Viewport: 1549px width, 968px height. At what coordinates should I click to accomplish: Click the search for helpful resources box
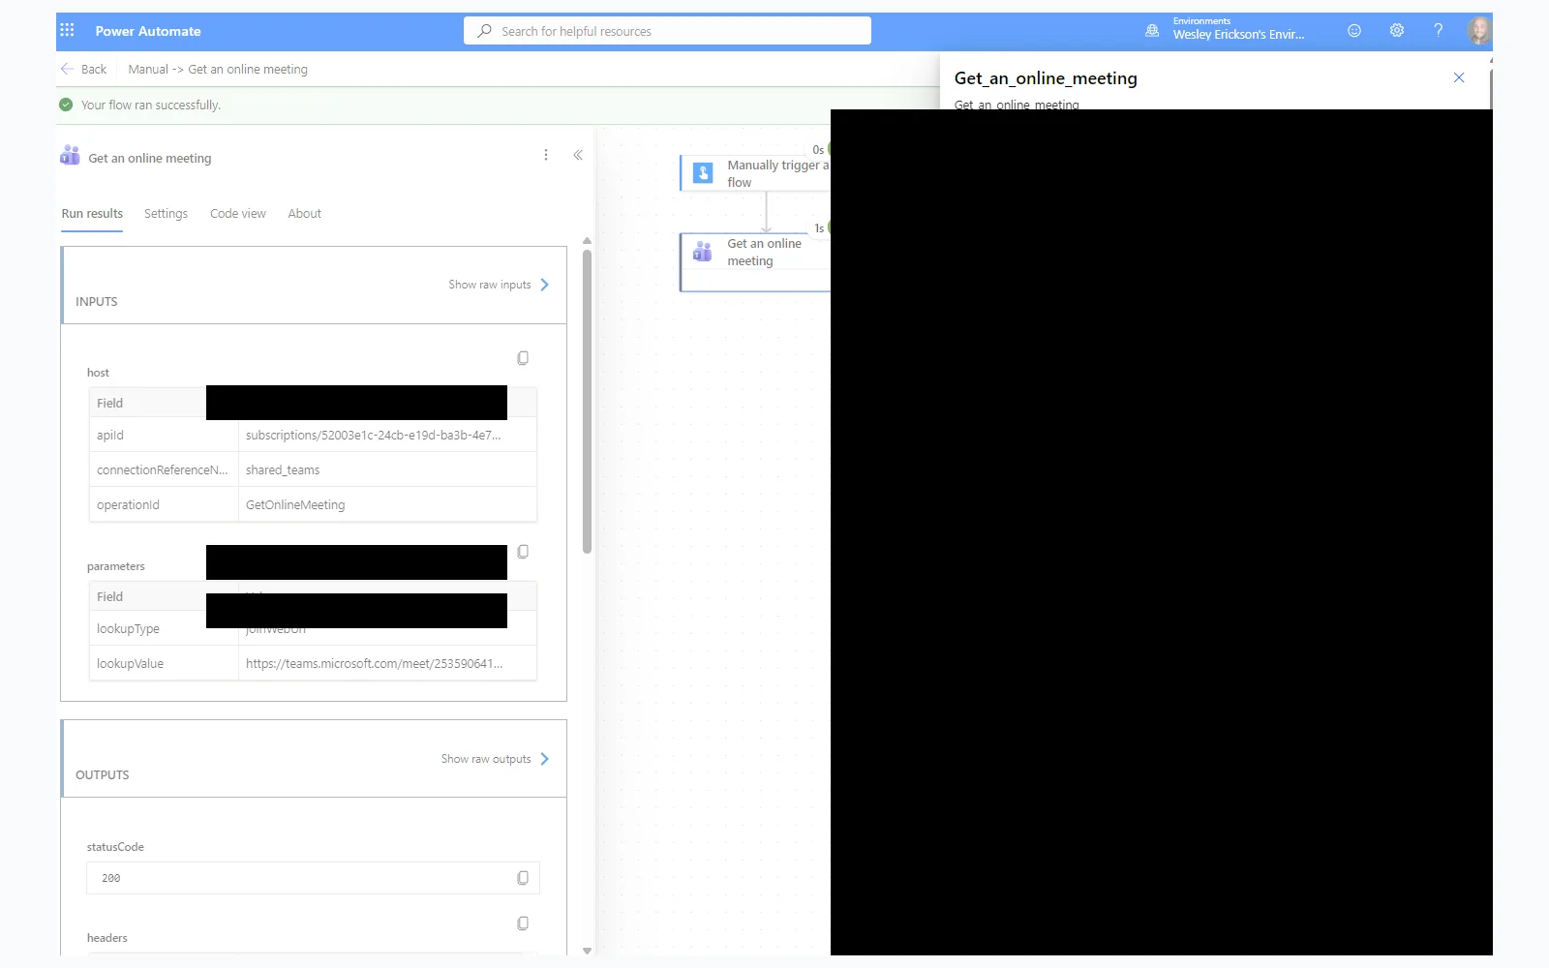[x=667, y=31]
